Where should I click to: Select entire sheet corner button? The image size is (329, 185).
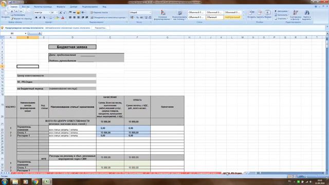click(2, 38)
